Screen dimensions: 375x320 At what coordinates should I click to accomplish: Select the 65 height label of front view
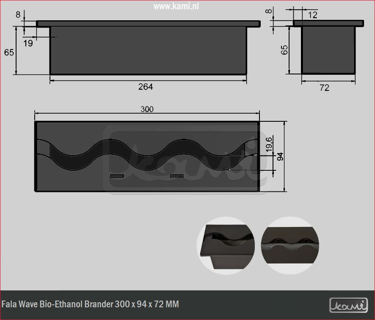[x=9, y=52]
